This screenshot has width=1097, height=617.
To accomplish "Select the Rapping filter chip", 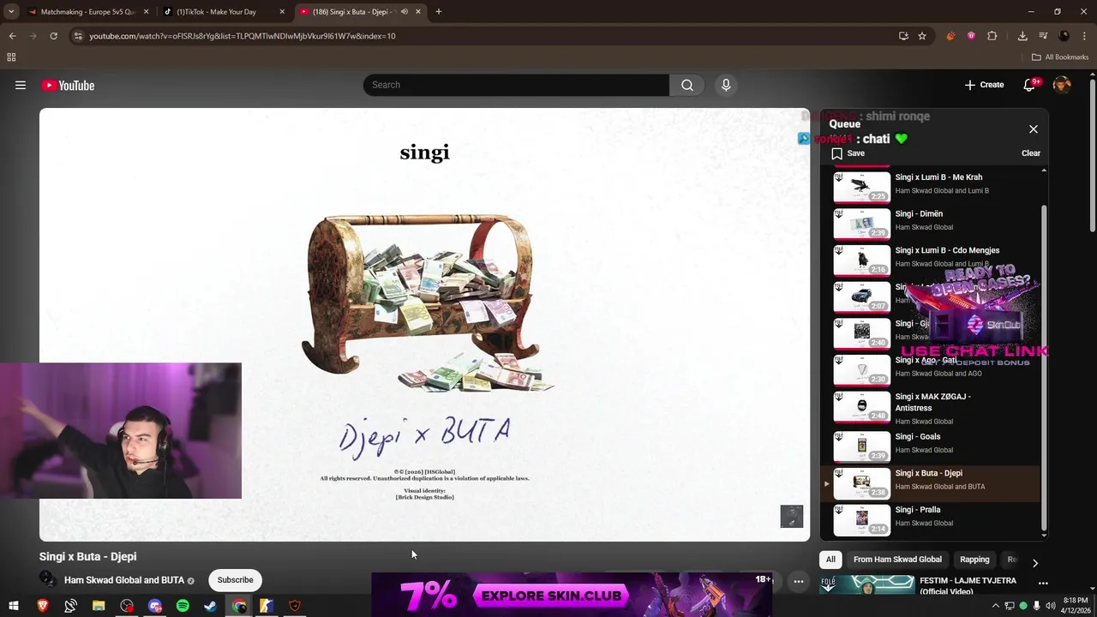I will tap(974, 560).
